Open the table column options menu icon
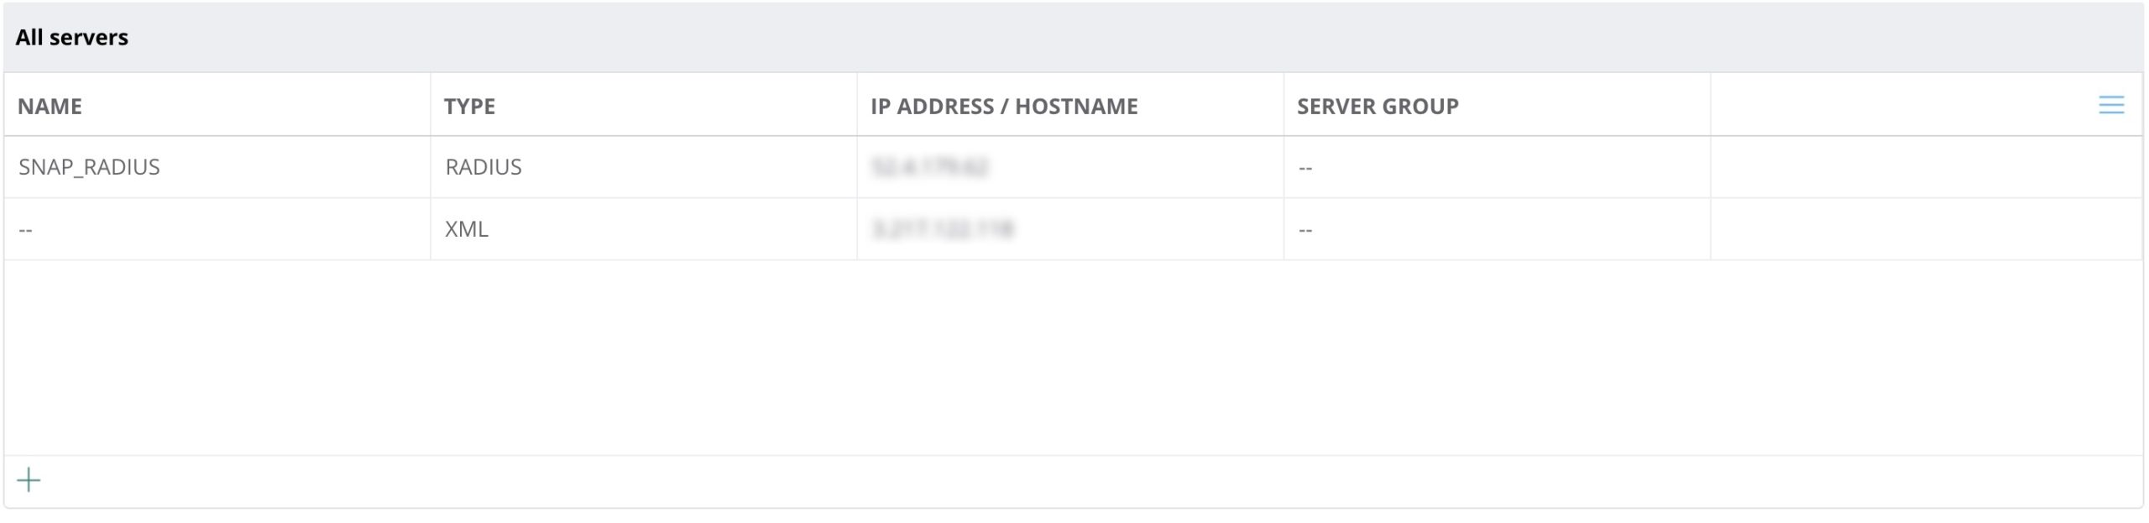 2110,105
